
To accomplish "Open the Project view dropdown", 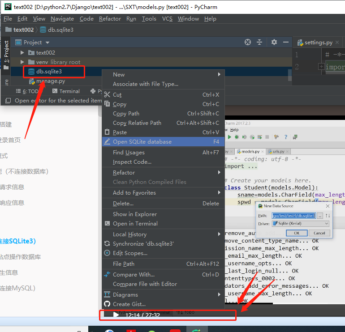I will coord(47,43).
